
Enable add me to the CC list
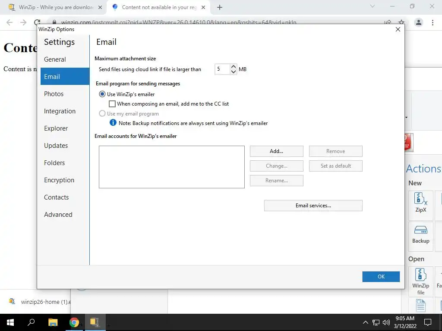click(x=112, y=104)
